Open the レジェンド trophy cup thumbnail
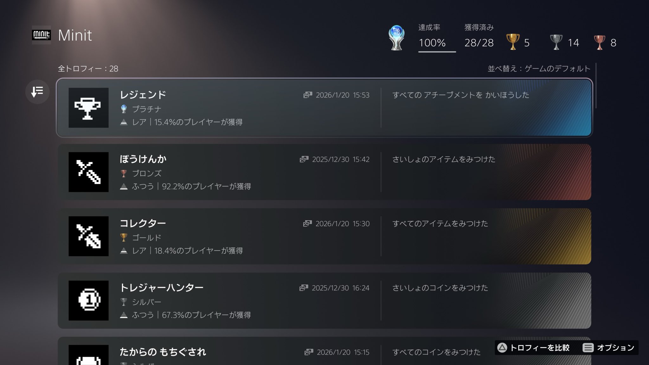Screen dimensions: 649x365 pyautogui.click(x=88, y=108)
